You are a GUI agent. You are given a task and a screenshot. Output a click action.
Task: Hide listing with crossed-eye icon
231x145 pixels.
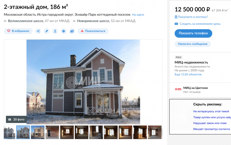pos(72,31)
